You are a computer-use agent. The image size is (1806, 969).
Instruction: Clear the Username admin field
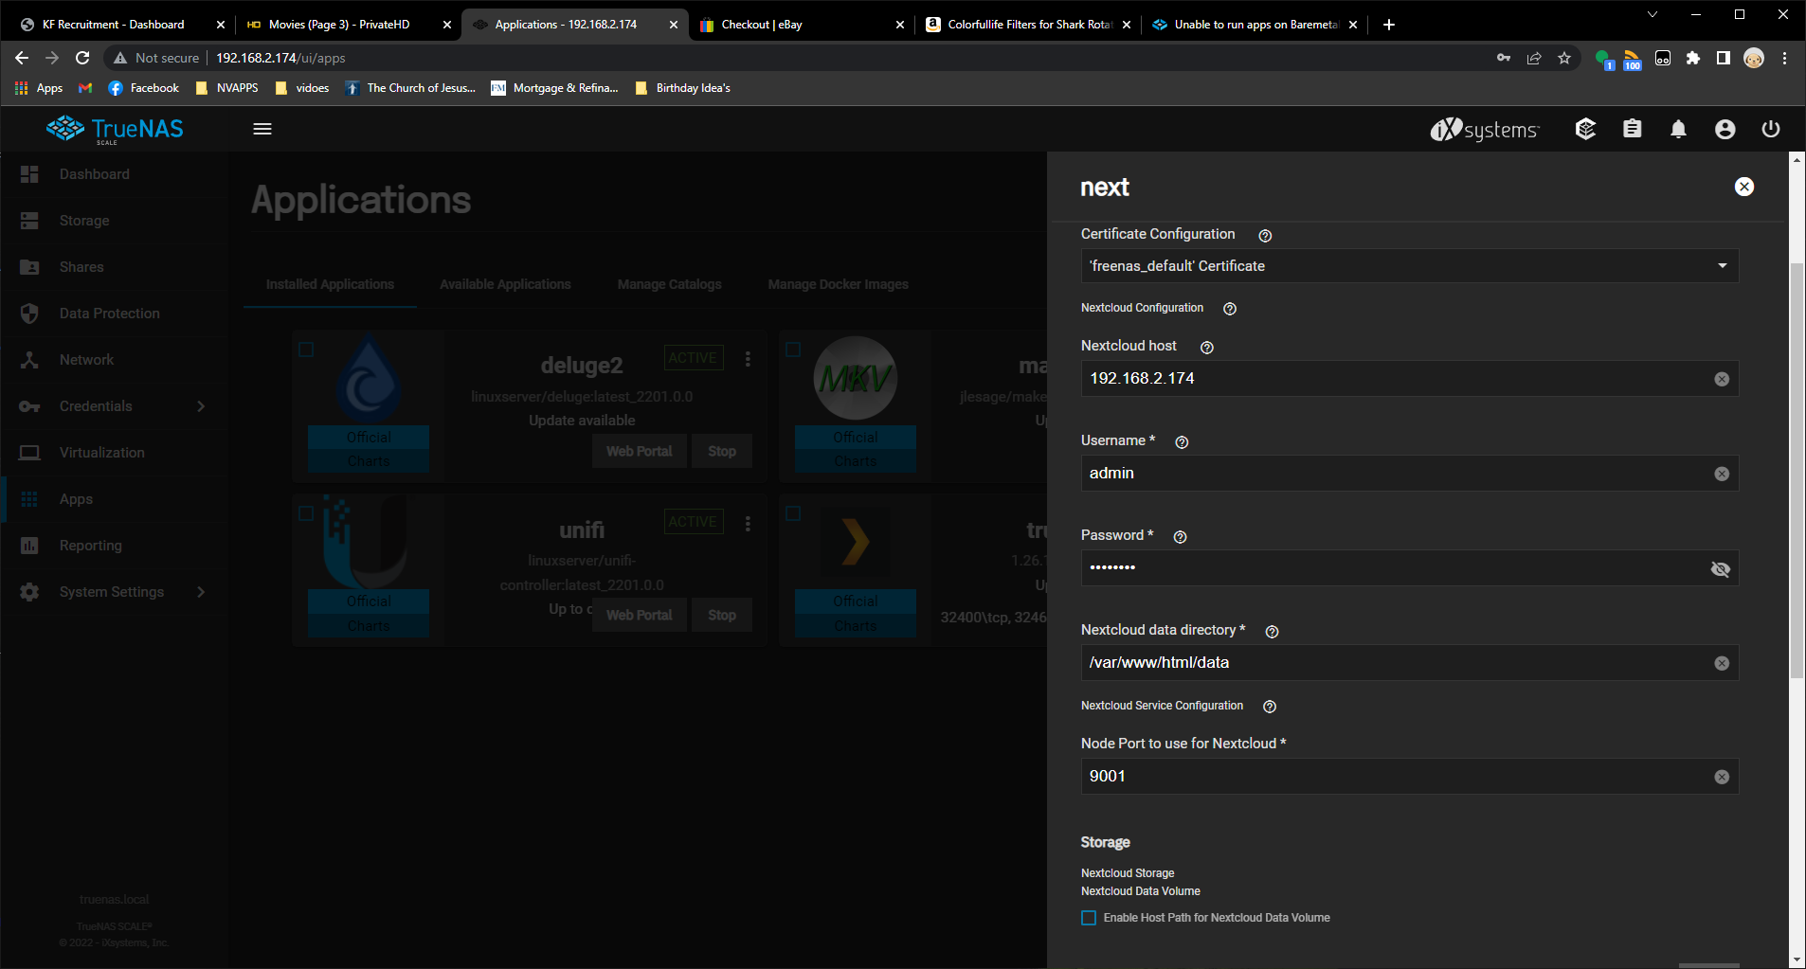point(1722,474)
